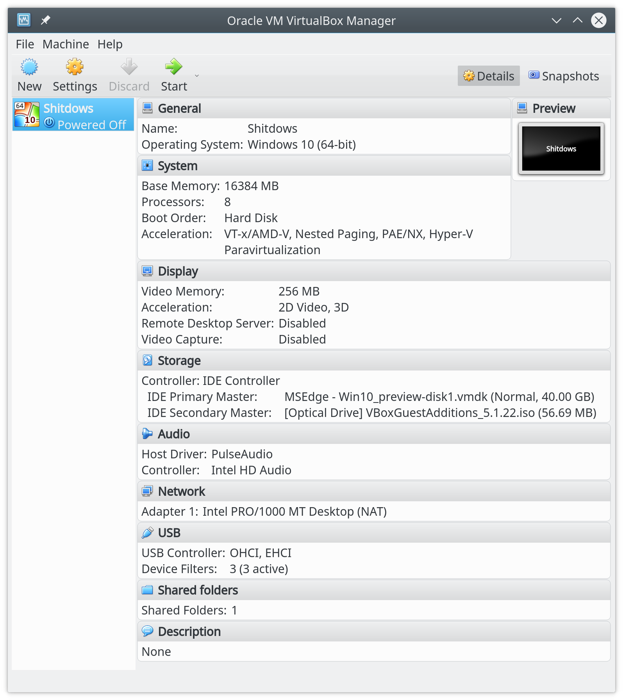Open the Shared folders section header
This screenshot has height=700, width=623.
pos(198,590)
